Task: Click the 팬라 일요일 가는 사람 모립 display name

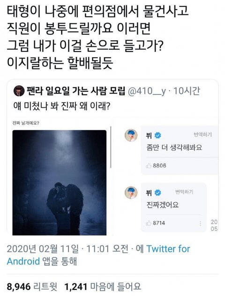Action: click(x=76, y=91)
